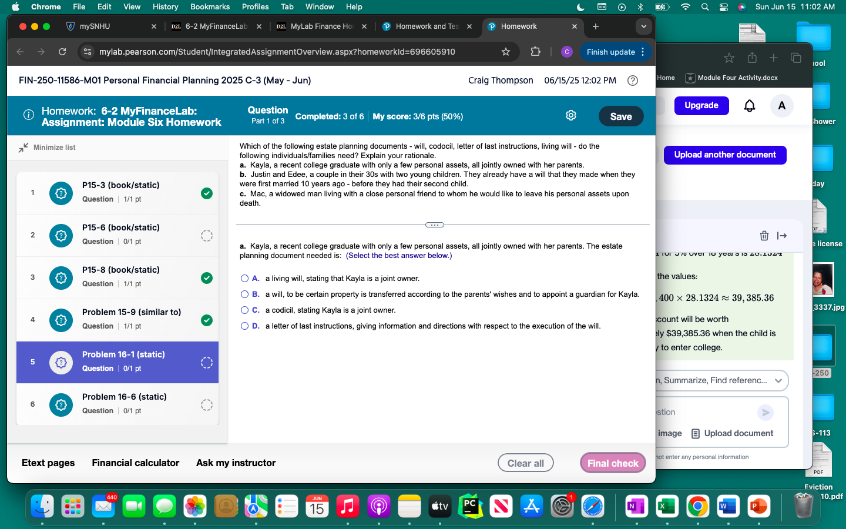Click the send arrow in the question box
846x529 pixels.
click(x=765, y=413)
